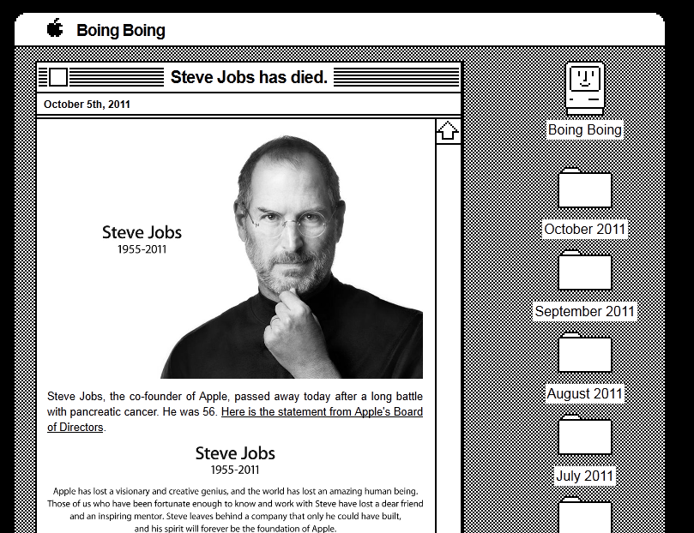
Task: Click the scroll up arrow
Action: [x=448, y=131]
